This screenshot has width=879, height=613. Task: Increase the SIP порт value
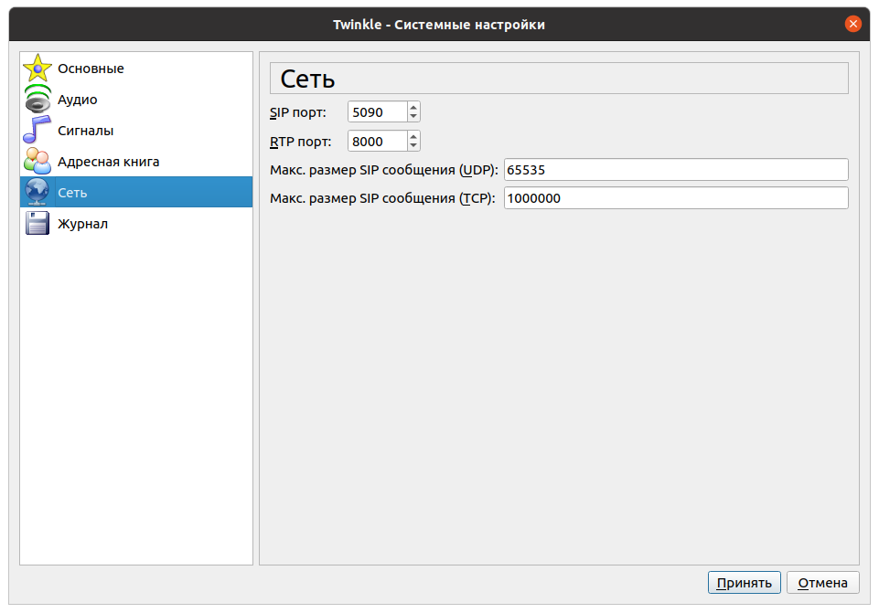(413, 107)
